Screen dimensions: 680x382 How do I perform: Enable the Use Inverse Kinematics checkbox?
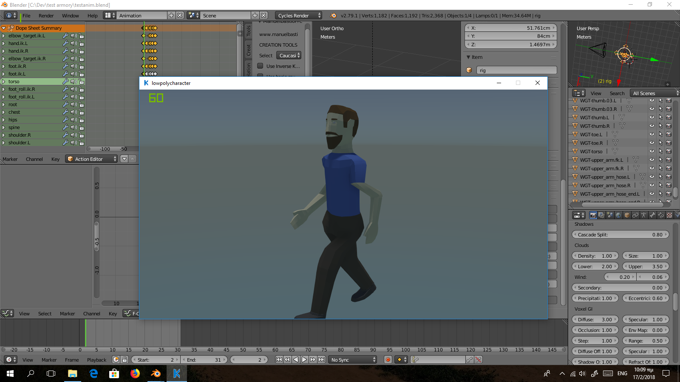[x=260, y=66]
